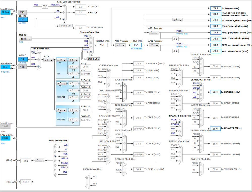Image resolution: width=252 pixels, height=192 pixels.
Task: Open the Cortex System timer /1 dropdown
Action: coord(177,20)
